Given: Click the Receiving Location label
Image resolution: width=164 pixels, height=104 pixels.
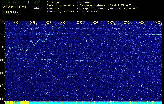Looking at the screenshot, I should (x=61, y=5).
